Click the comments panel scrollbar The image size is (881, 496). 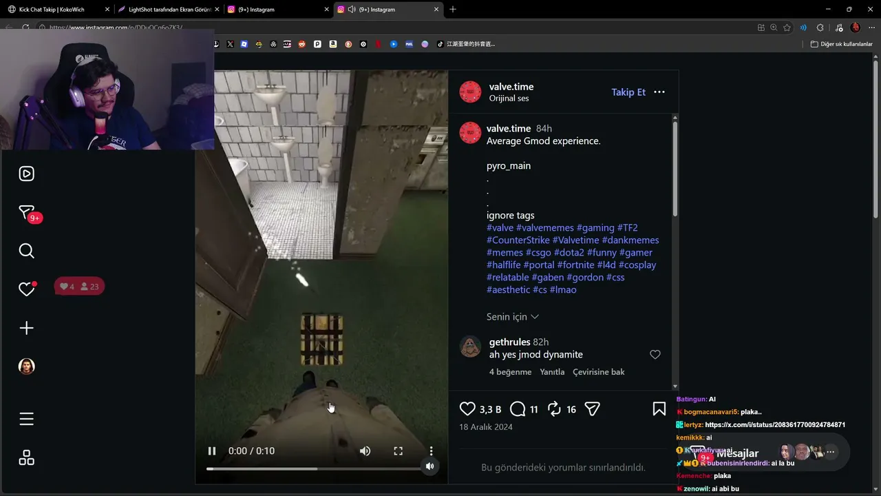tap(675, 169)
